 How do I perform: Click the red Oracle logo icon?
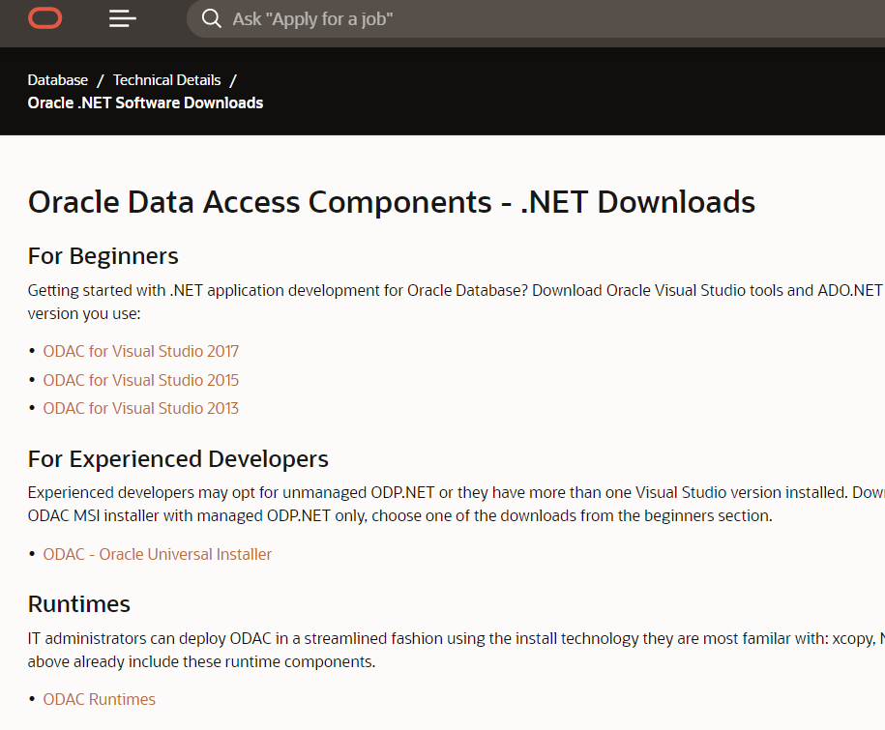coord(45,18)
